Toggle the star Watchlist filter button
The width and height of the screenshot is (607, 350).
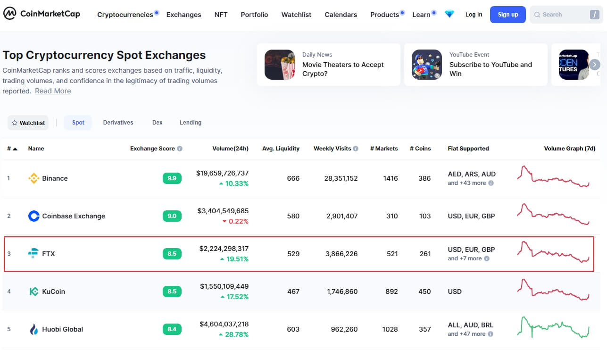[28, 123]
